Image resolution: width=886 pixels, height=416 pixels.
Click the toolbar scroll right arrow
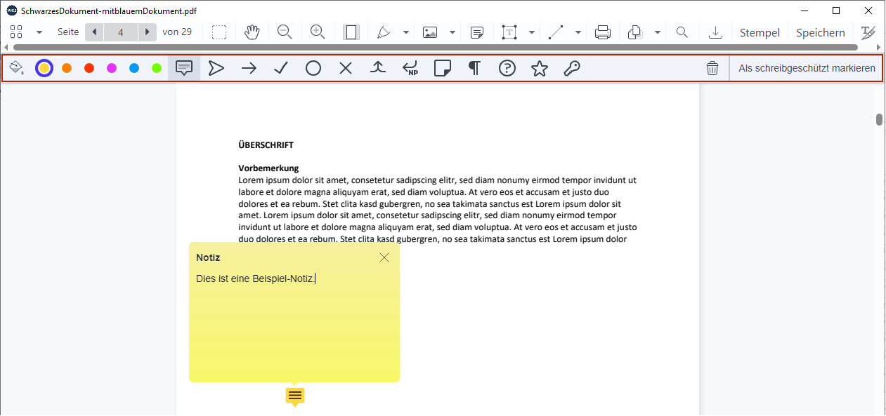[878, 48]
